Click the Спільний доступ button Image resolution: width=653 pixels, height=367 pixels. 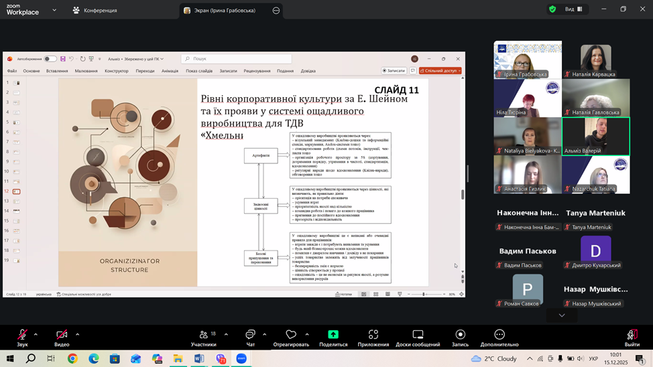click(440, 70)
